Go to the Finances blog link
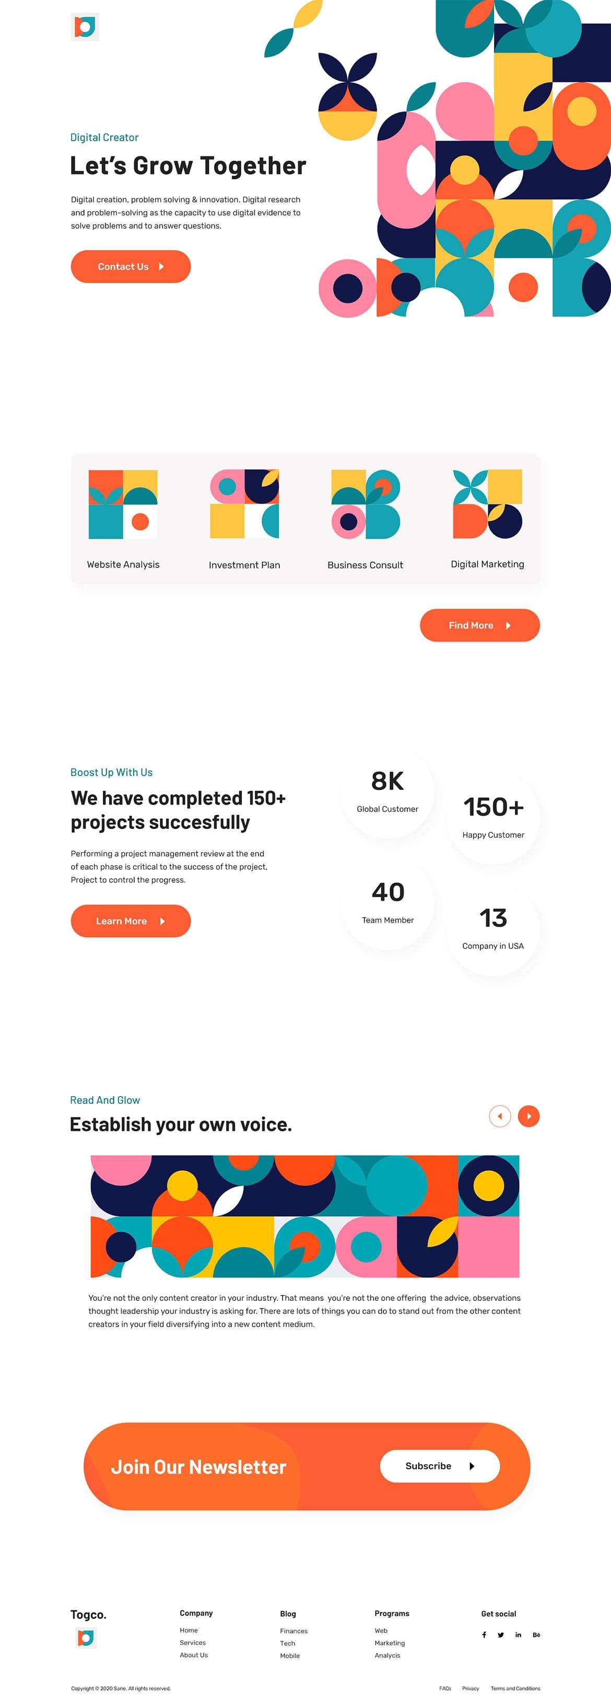 click(x=294, y=1631)
